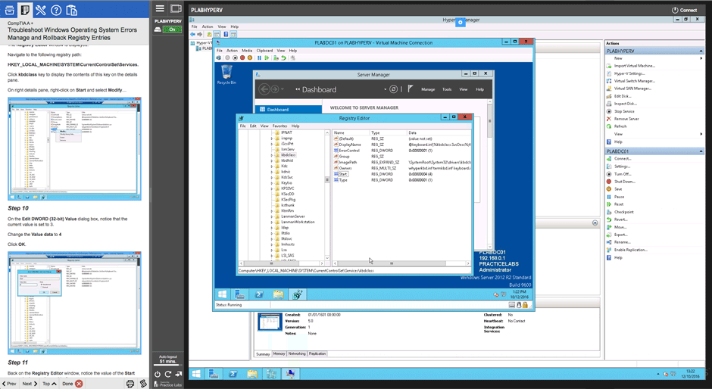Click Enable Replication action
712x389 pixels.
point(631,250)
